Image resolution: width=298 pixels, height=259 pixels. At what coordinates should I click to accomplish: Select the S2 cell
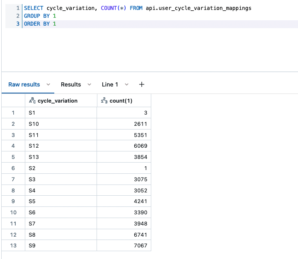[x=61, y=168]
